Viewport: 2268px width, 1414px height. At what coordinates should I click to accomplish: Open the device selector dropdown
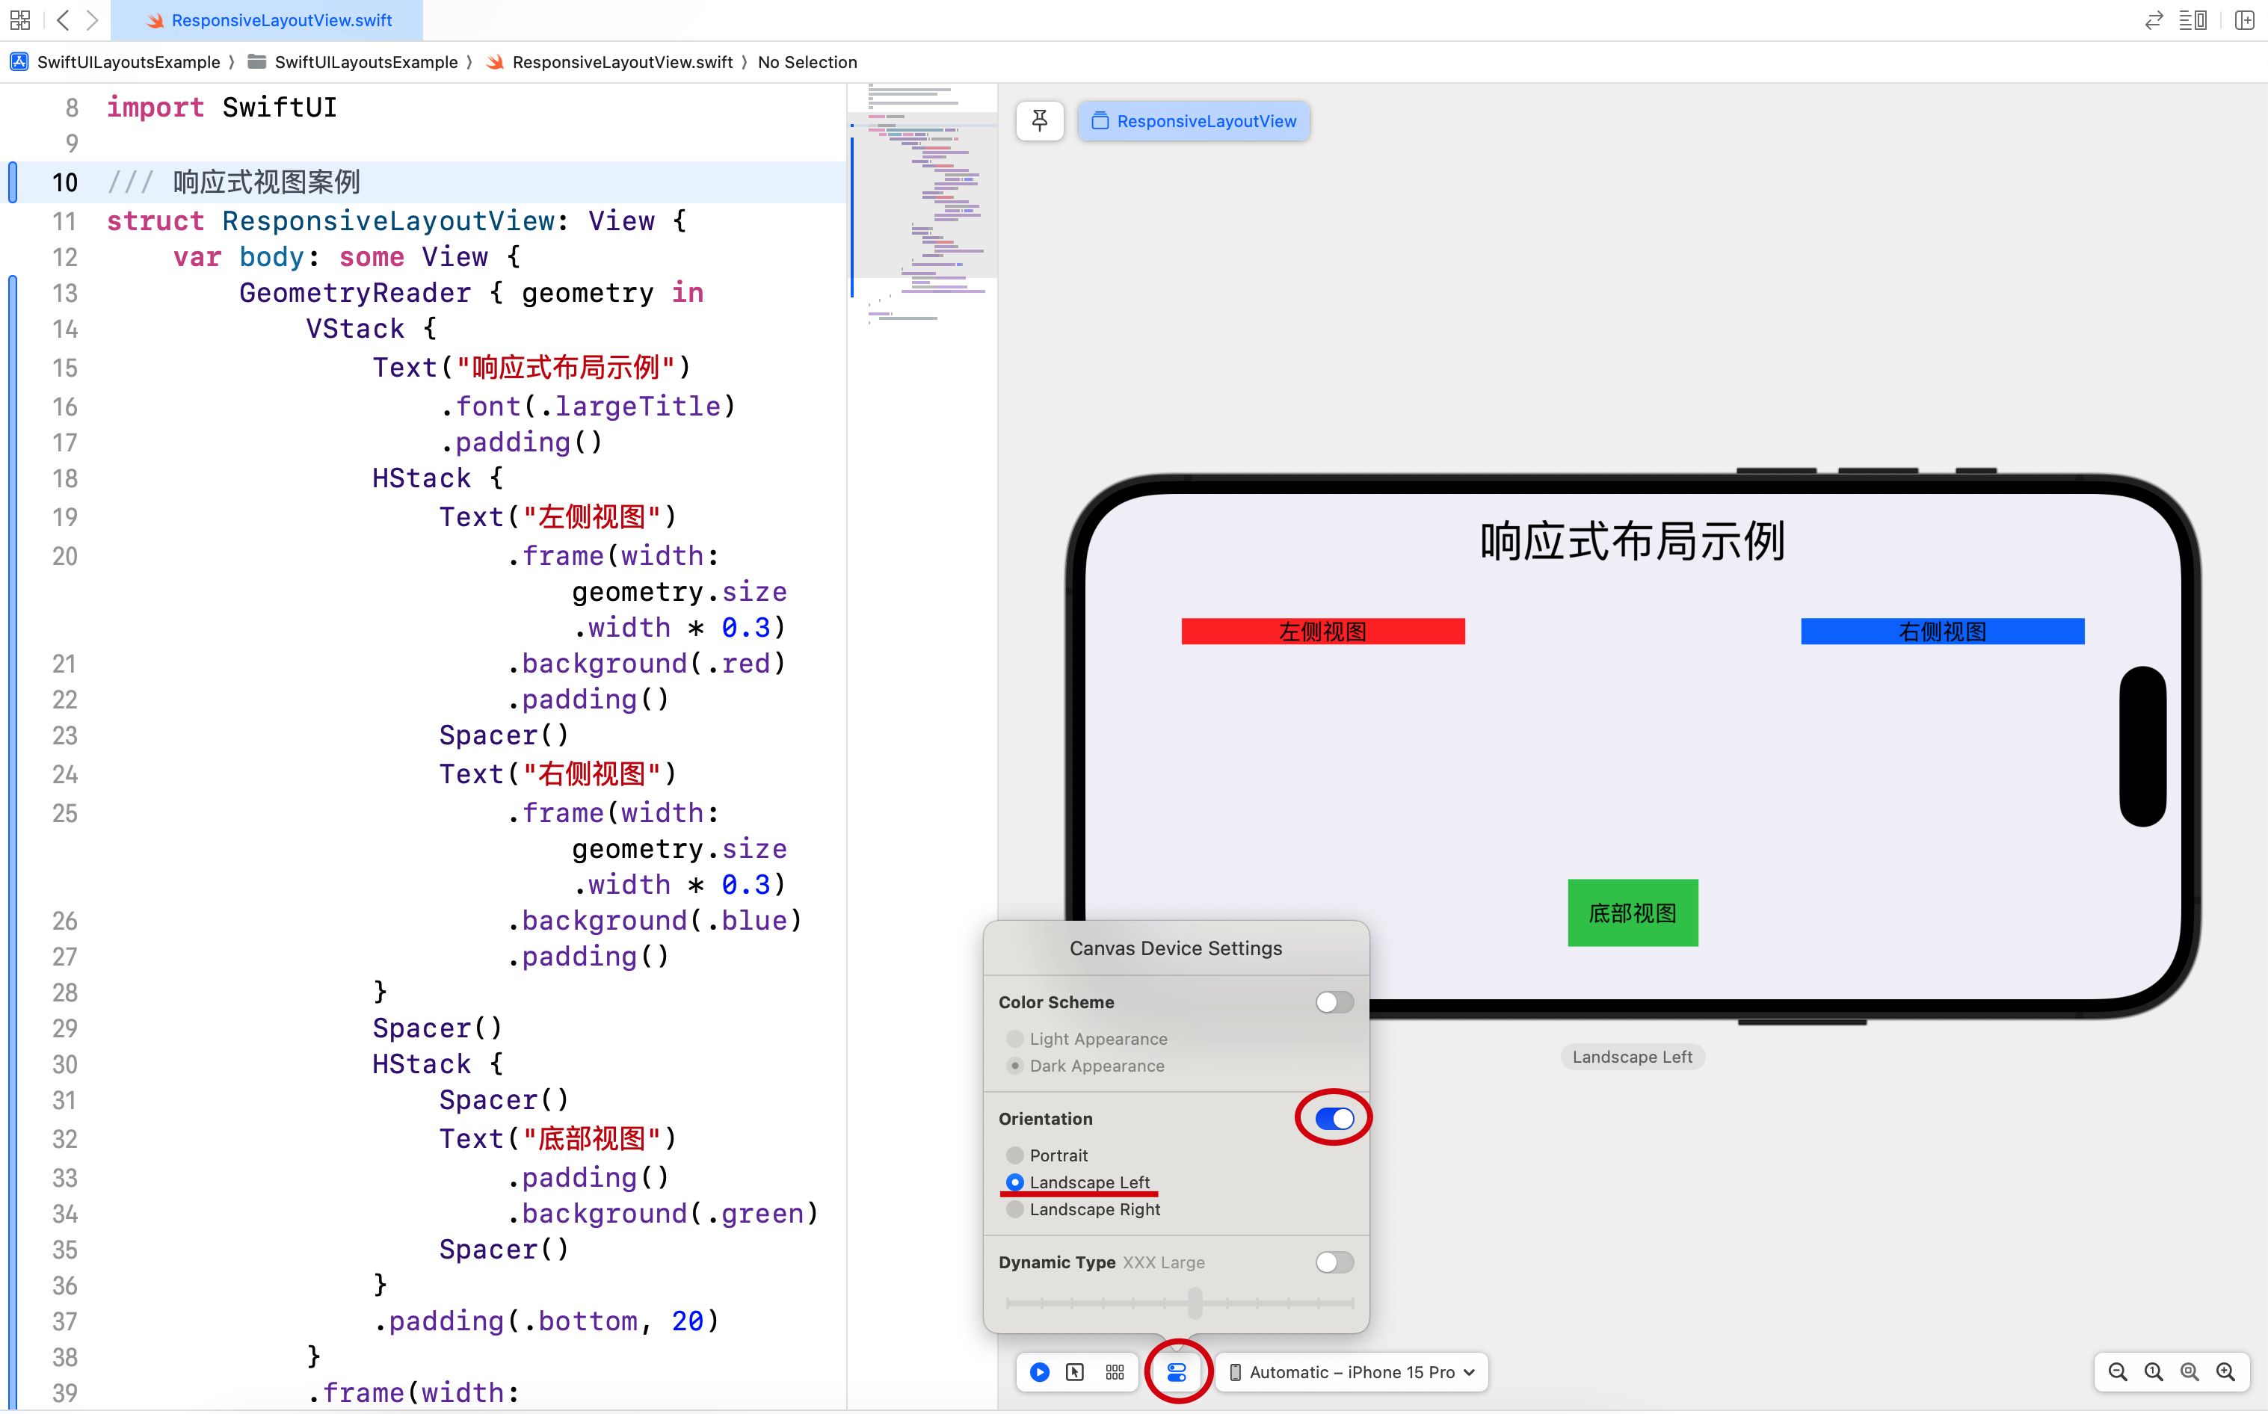tap(1354, 1371)
